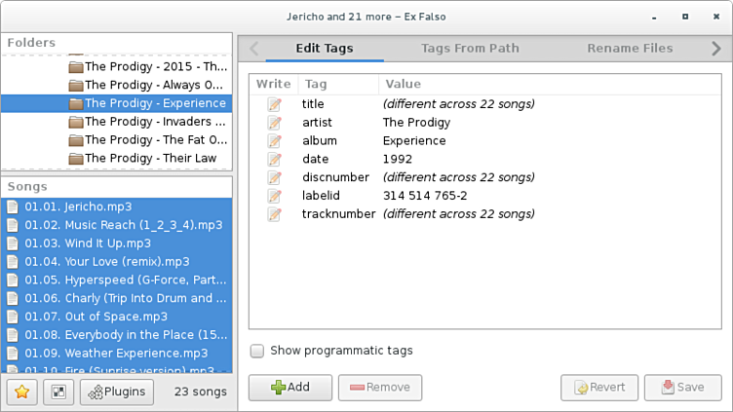Viewport: 733px width, 412px height.
Task: Switch to the Tags From Path tab
Action: [x=470, y=48]
